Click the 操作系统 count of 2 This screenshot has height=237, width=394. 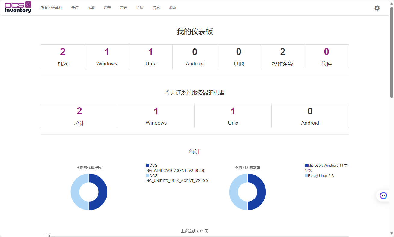283,52
